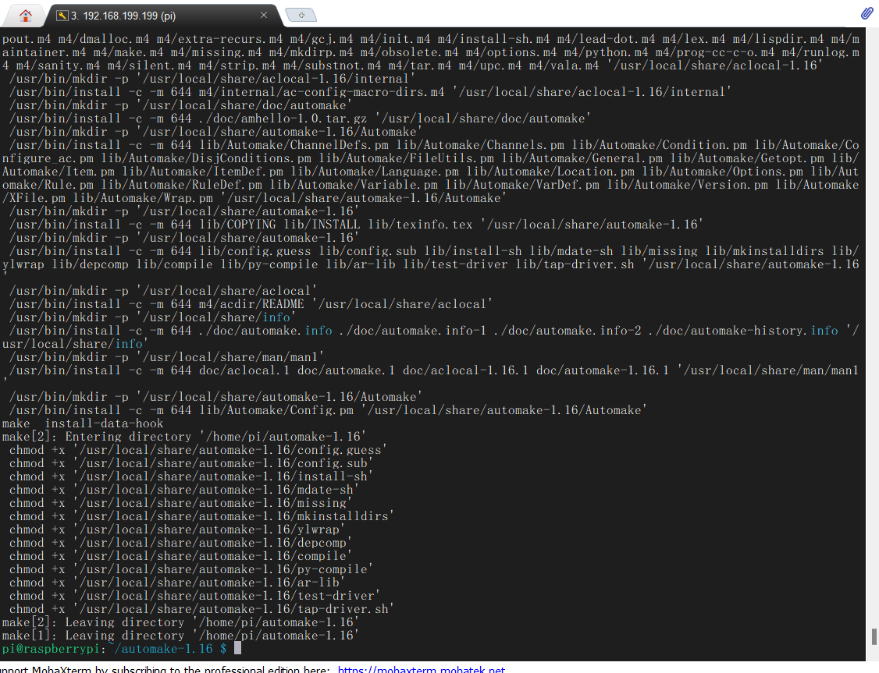The width and height of the screenshot is (879, 673).
Task: Open the MobaXterm home tab
Action: [25, 16]
